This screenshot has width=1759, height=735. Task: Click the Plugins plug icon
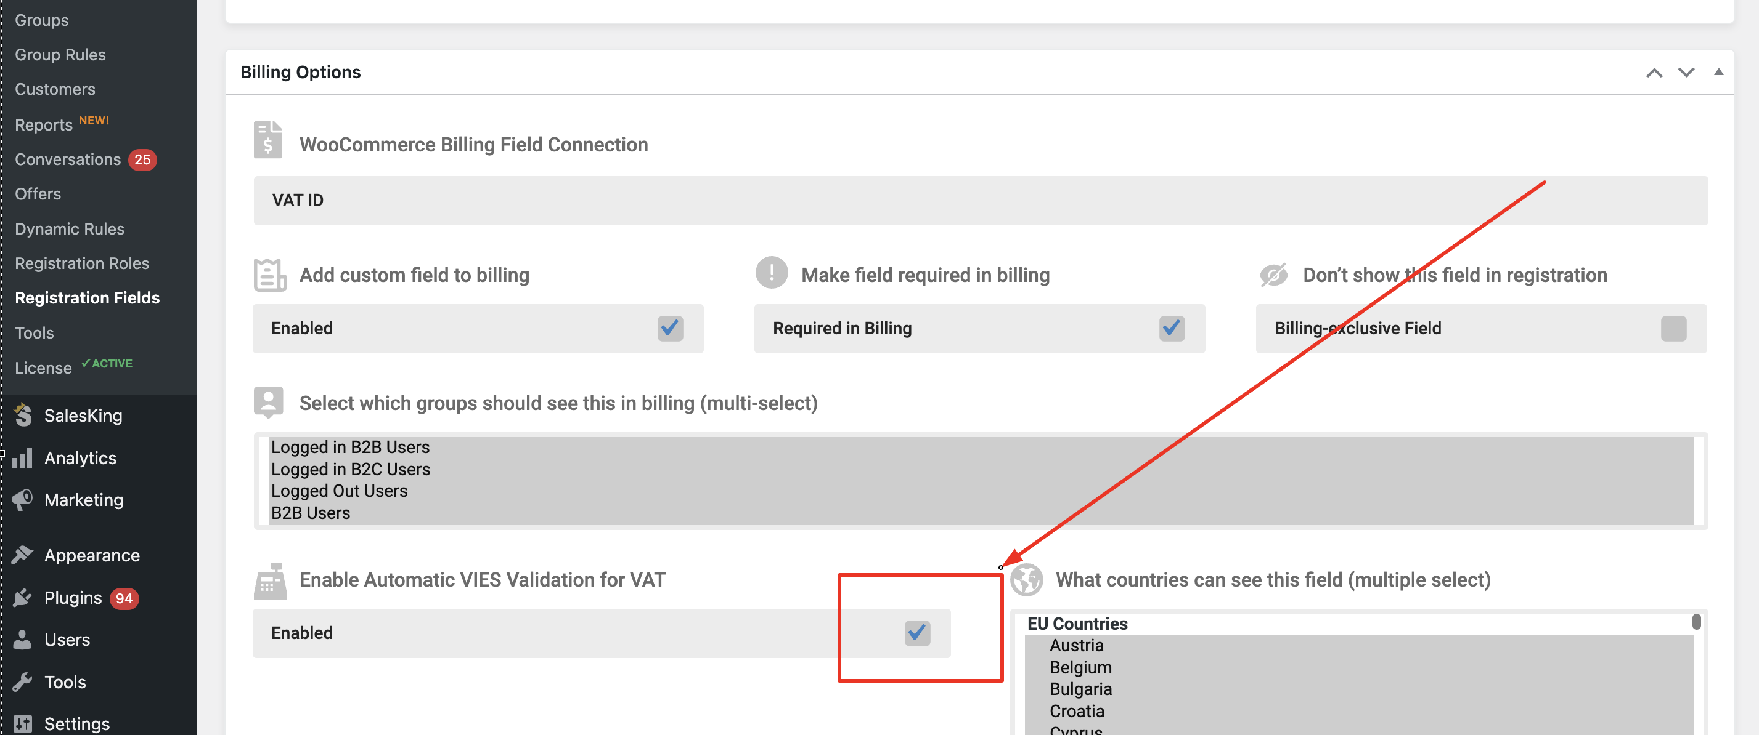pos(23,597)
